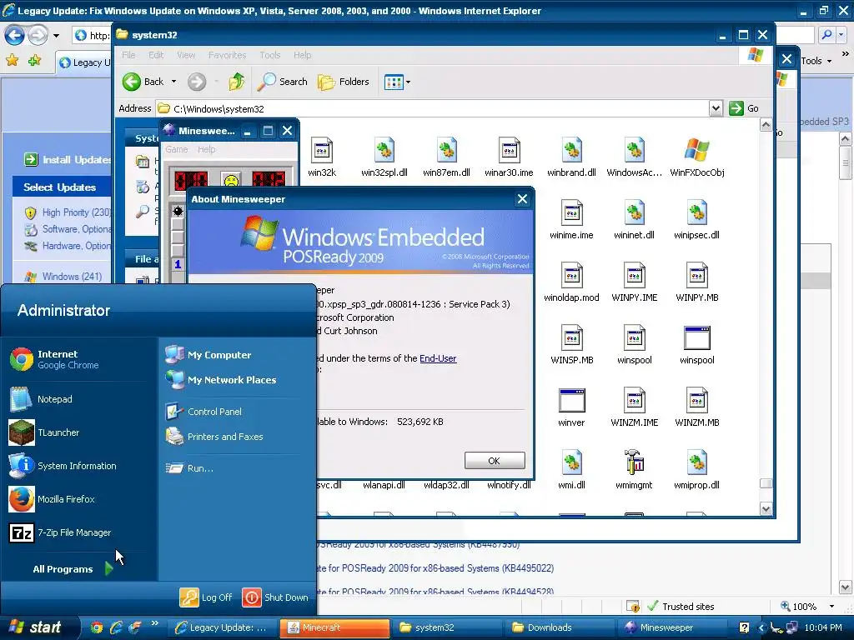Image resolution: width=854 pixels, height=640 pixels.
Task: Click the Minesweeper sad-face reset button
Action: (x=231, y=180)
